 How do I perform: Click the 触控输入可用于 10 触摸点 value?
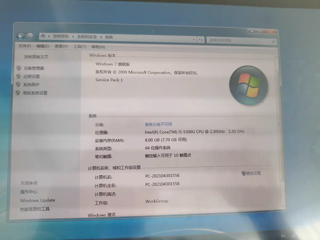(168, 155)
